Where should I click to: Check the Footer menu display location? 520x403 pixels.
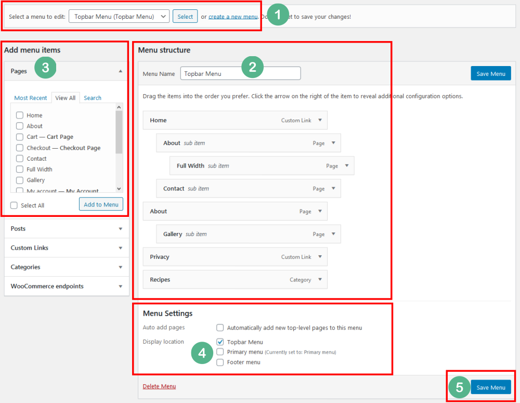[x=220, y=362]
